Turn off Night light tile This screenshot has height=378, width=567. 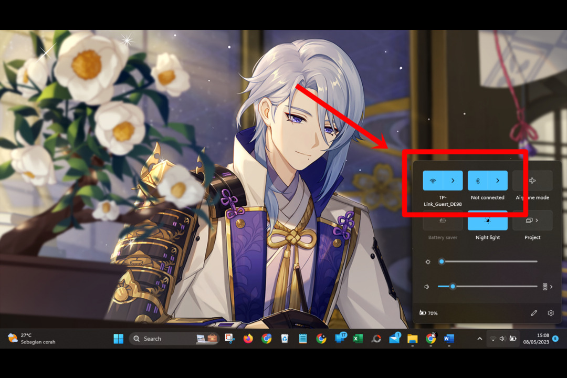[x=487, y=220]
